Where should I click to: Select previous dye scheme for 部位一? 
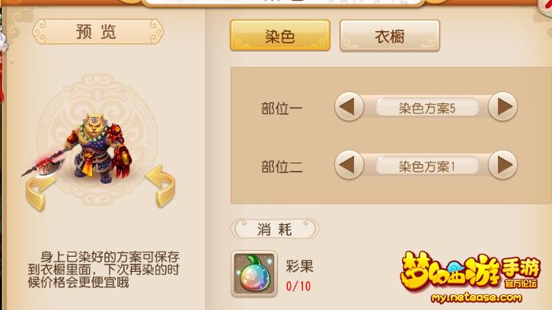[x=349, y=106]
